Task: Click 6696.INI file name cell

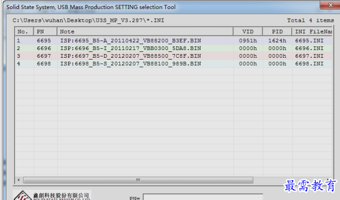Action: tap(309, 48)
